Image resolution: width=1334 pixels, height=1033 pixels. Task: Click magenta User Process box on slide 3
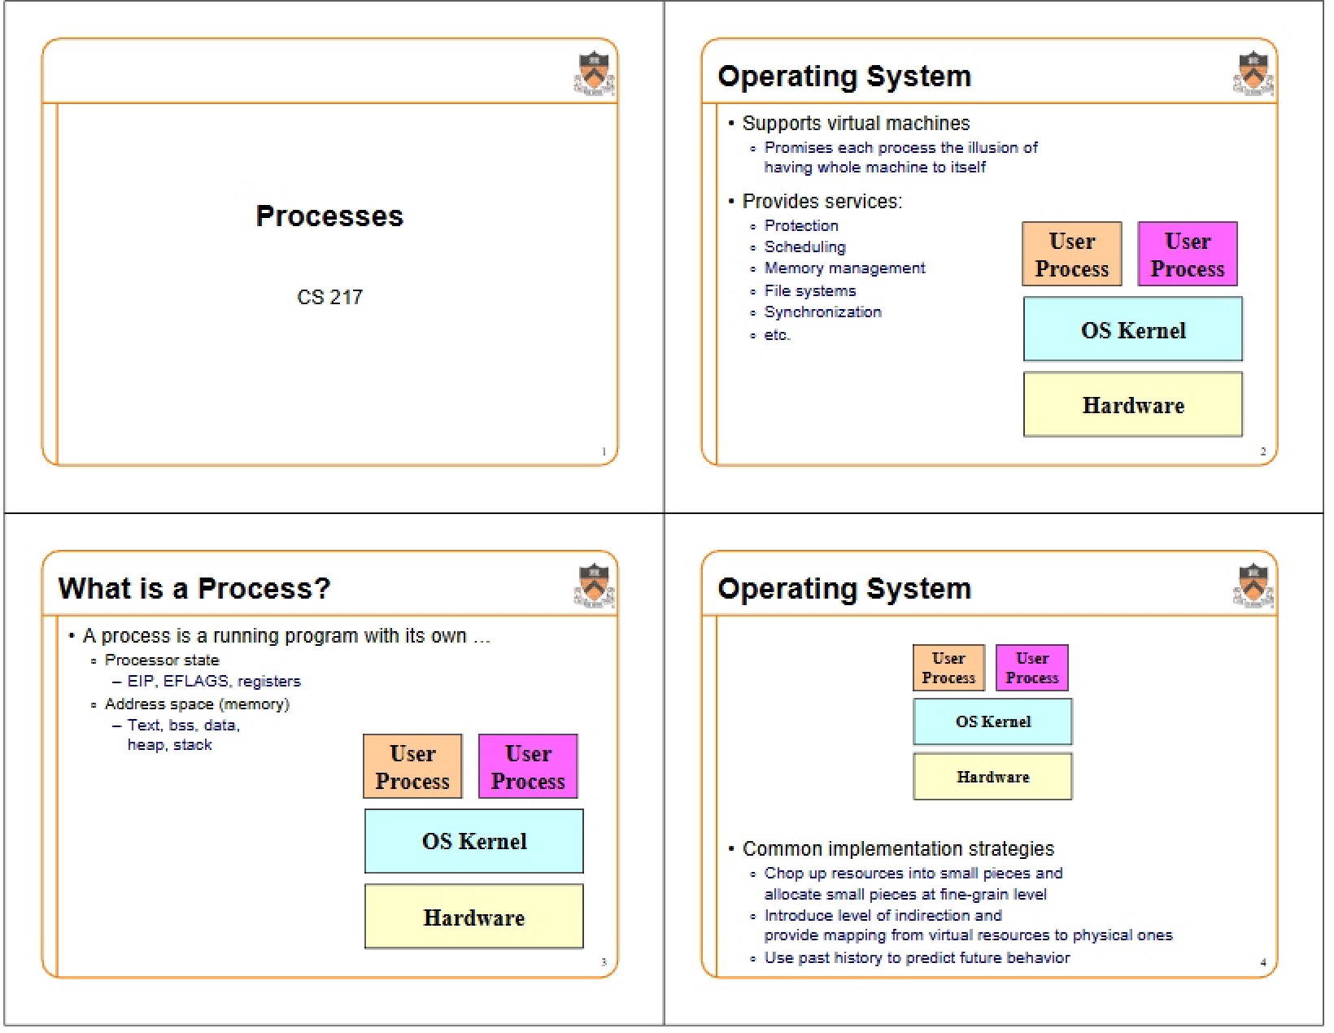(x=528, y=766)
